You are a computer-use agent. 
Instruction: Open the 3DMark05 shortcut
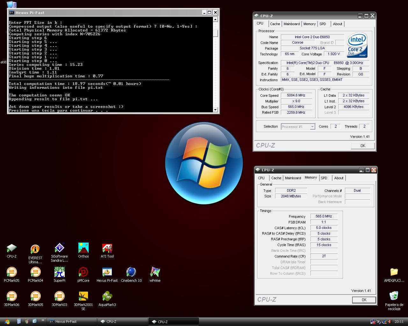pyautogui.click(x=35, y=299)
